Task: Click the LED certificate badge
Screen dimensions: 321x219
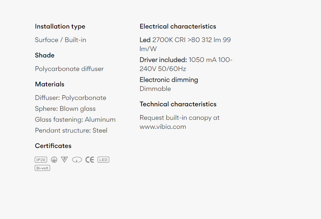Action: pyautogui.click(x=103, y=160)
